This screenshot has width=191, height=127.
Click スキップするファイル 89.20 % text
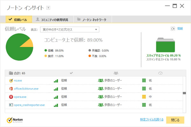164,56
